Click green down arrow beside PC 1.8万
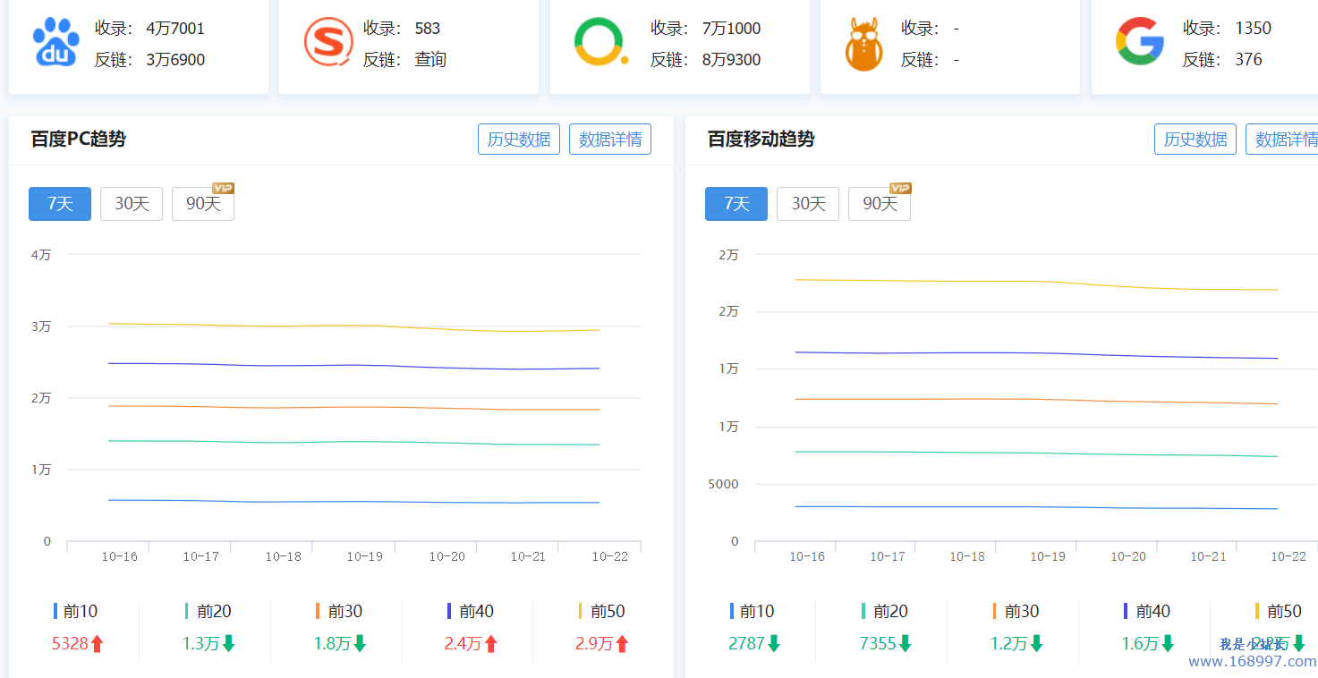The width and height of the screenshot is (1318, 678). (360, 643)
